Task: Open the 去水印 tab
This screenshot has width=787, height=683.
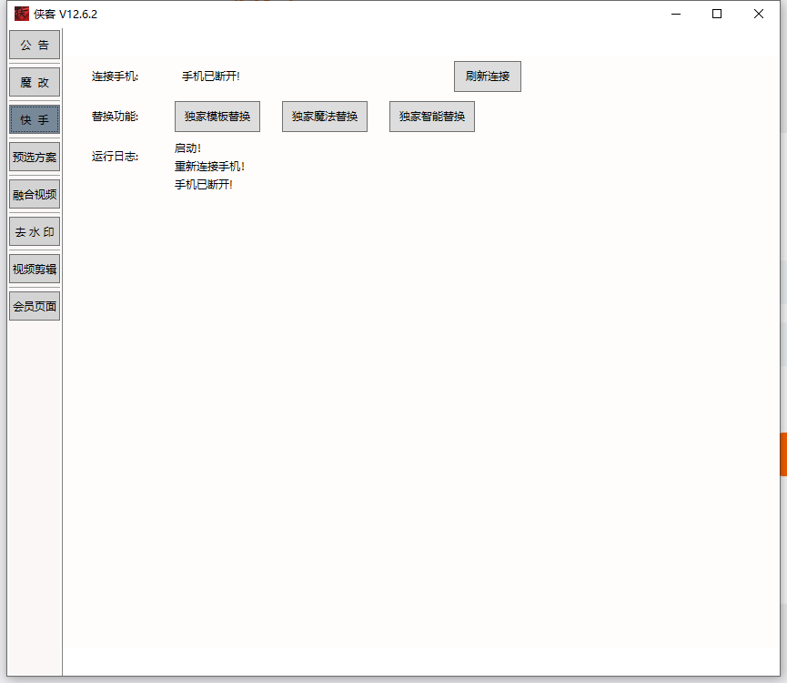Action: (x=35, y=231)
